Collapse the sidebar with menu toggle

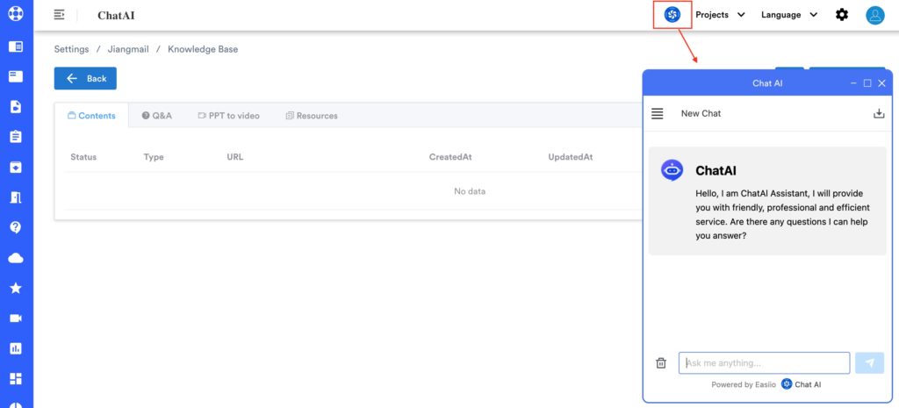tap(60, 15)
